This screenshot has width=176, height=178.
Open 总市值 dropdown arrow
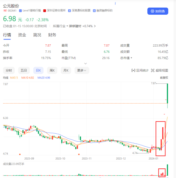pyautogui.click(x=131, y=58)
